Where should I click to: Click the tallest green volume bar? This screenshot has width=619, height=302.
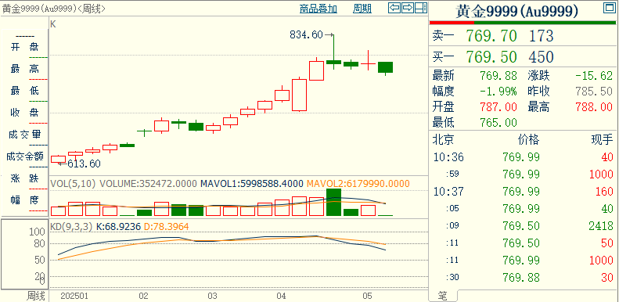click(x=333, y=202)
